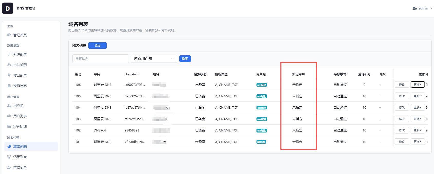Open 用户列表 menu item
The width and height of the screenshot is (434, 174).
point(31,116)
